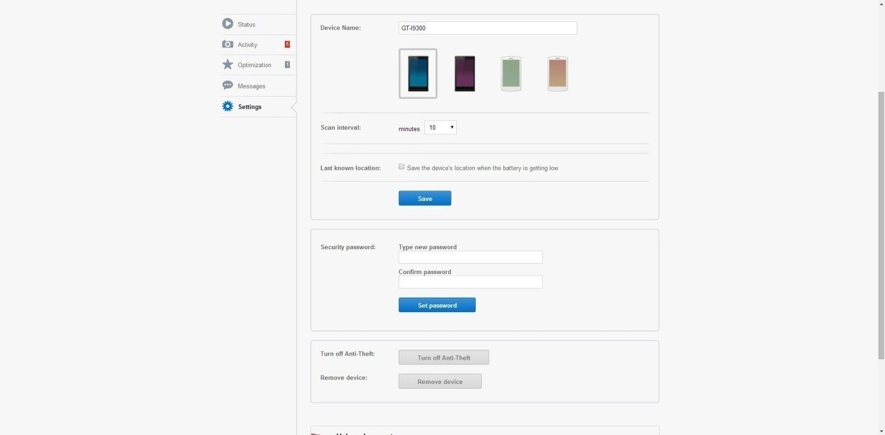The image size is (885, 435).
Task: Click the gray Optimization count badge
Action: (x=288, y=64)
